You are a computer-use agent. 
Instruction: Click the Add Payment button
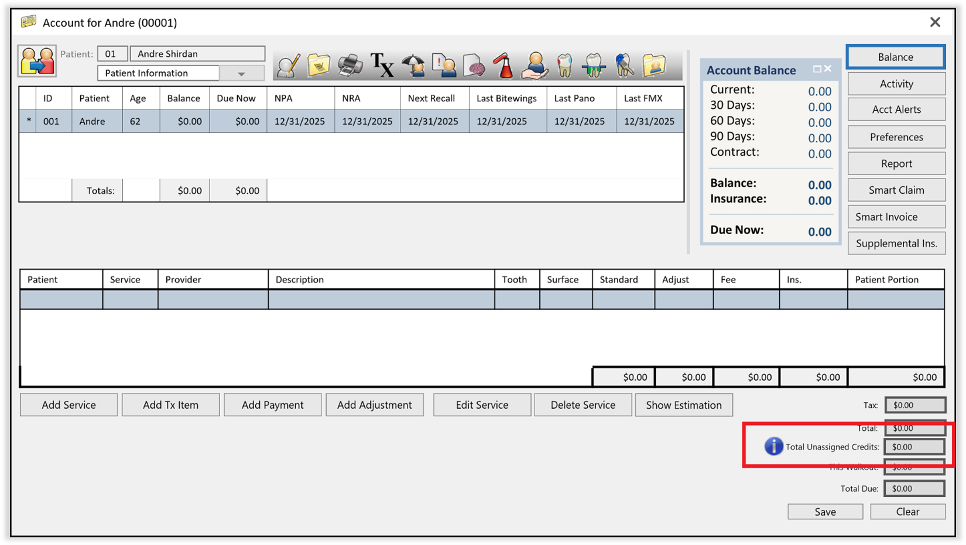coord(272,405)
